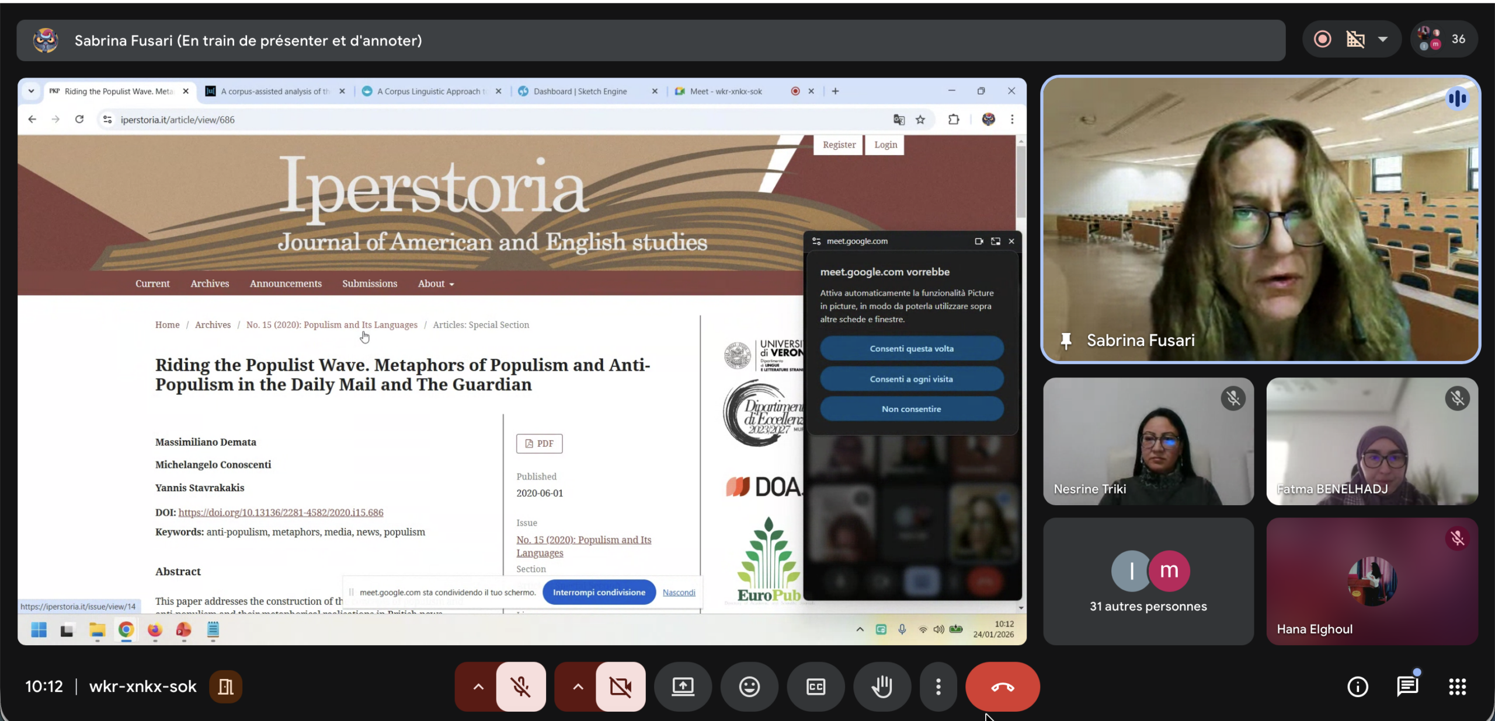The height and width of the screenshot is (721, 1495).
Task: Click the red leave call button
Action: click(x=1002, y=687)
